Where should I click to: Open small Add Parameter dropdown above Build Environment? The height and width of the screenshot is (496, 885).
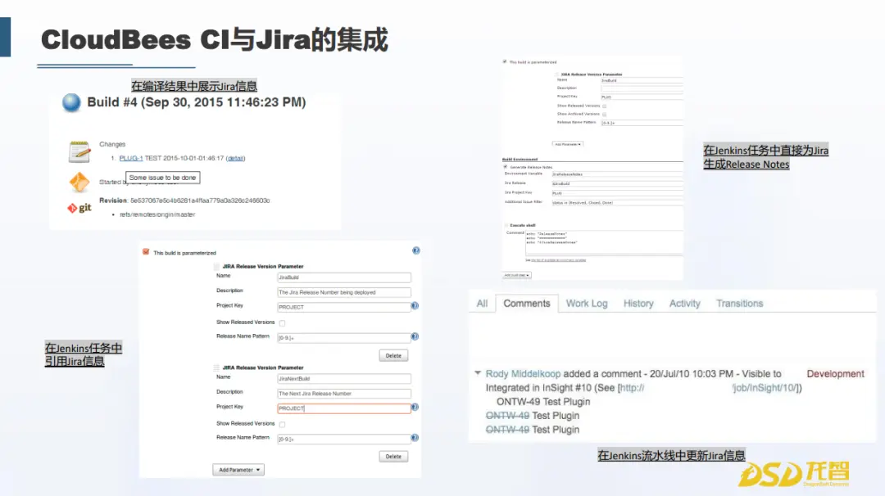(567, 144)
